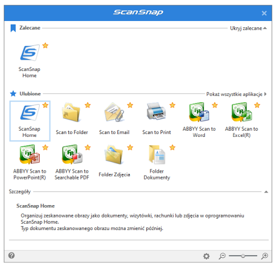Open the help question mark icon
The width and height of the screenshot is (276, 267).
pyautogui.click(x=11, y=256)
